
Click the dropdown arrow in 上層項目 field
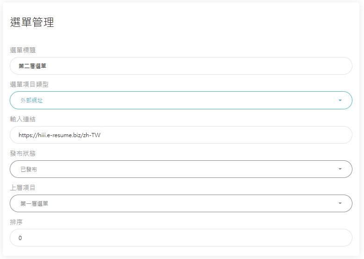pyautogui.click(x=340, y=203)
